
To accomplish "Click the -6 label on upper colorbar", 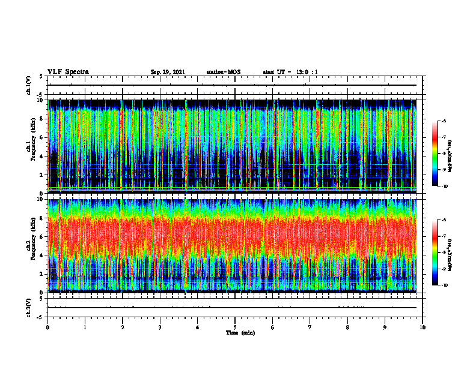I will [444, 121].
